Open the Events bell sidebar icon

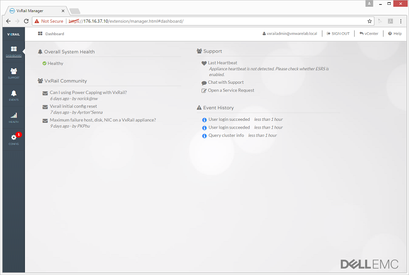pyautogui.click(x=13, y=93)
